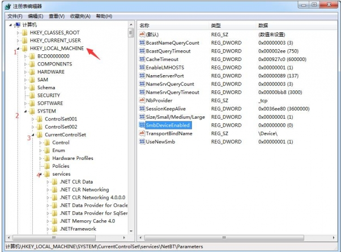Screen dimensions: 341x252
Task: Expand the Hardware Profiles node
Action: (x=40, y=159)
